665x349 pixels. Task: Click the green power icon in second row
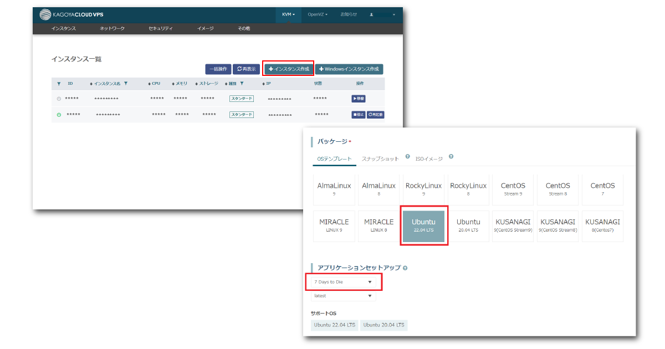click(x=59, y=115)
